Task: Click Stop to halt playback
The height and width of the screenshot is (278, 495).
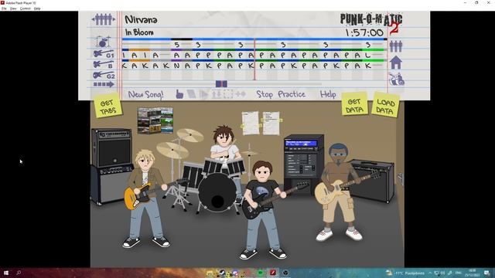Action: point(265,94)
